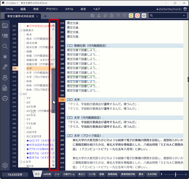Viewport: 189px width, 179px height.
Task: Collapse the 強調表示 outline group
Action: tap(21, 31)
